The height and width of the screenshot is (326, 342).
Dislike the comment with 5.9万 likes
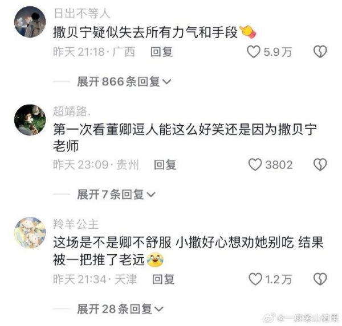[x=320, y=52]
